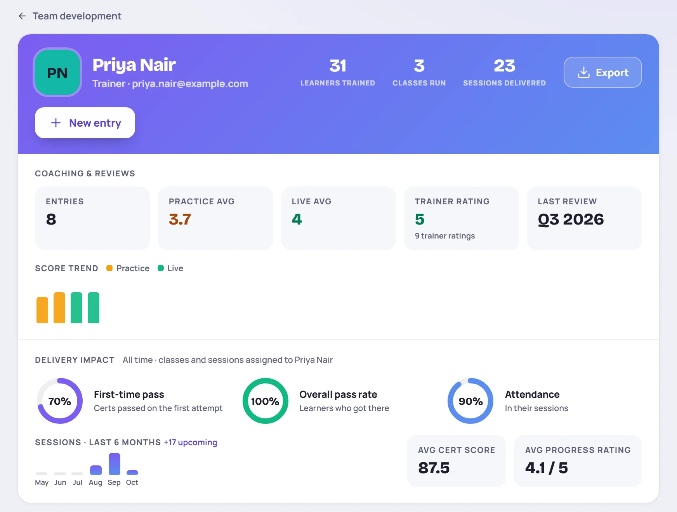Click the Oct sessions bar
The height and width of the screenshot is (512, 677).
(132, 472)
